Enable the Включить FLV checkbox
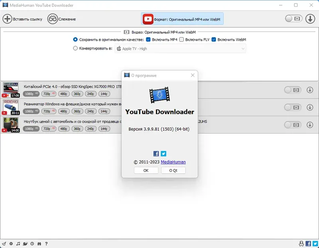The height and width of the screenshot is (248, 319). [x=181, y=39]
